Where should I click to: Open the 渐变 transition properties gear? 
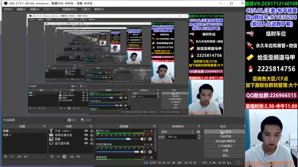pos(199,132)
